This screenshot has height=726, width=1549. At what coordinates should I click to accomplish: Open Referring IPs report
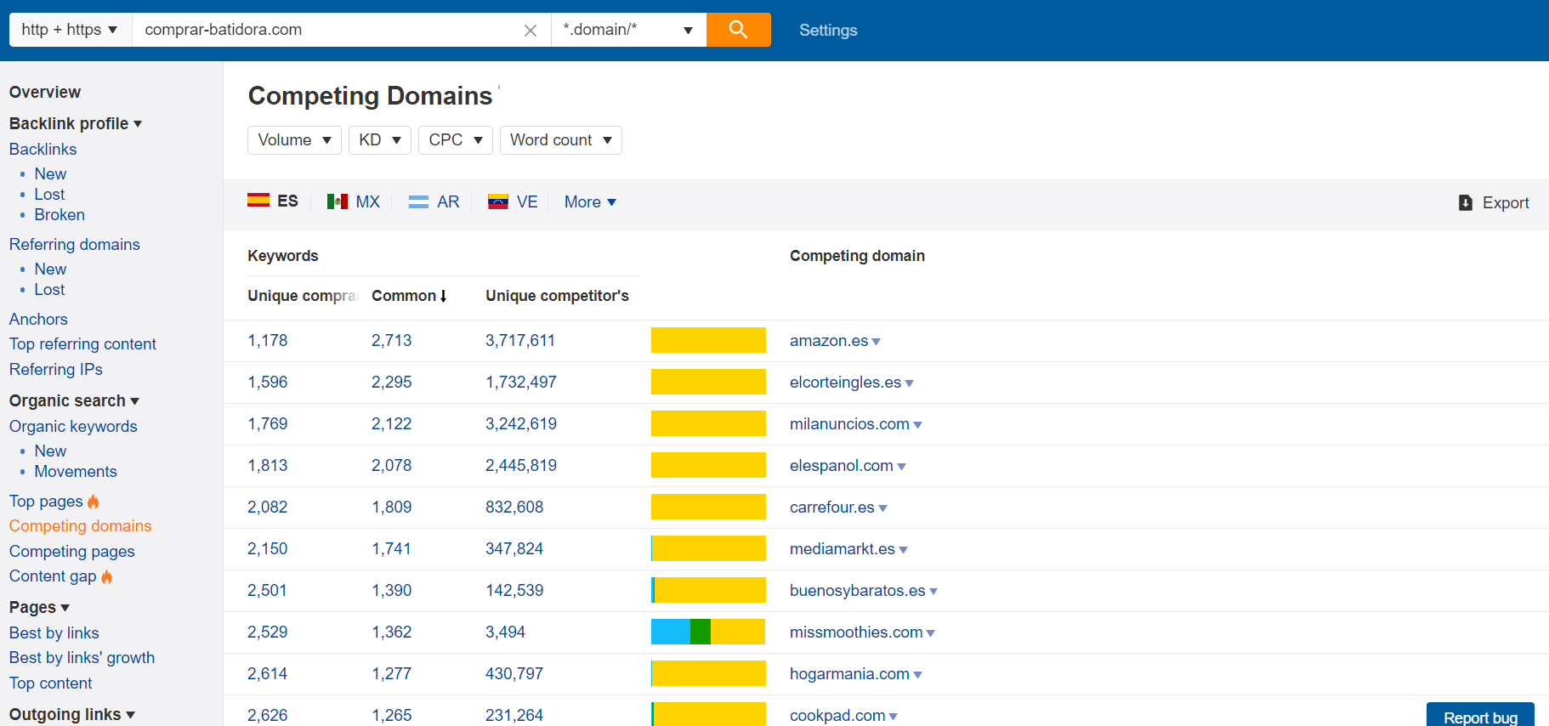[x=56, y=369]
